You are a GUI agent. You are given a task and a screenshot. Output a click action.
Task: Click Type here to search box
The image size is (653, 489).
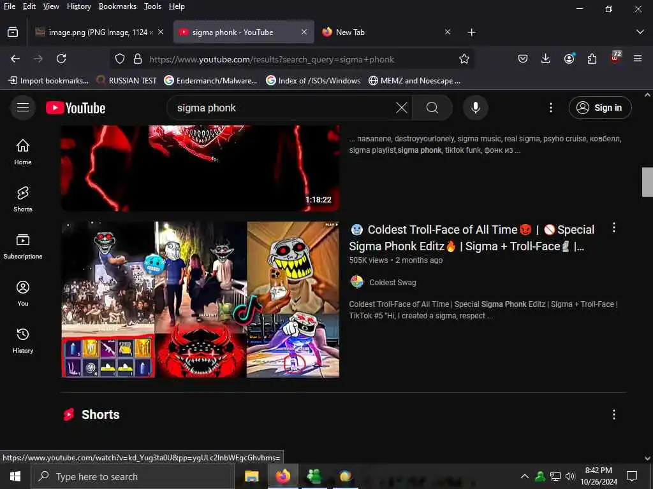[x=133, y=476]
